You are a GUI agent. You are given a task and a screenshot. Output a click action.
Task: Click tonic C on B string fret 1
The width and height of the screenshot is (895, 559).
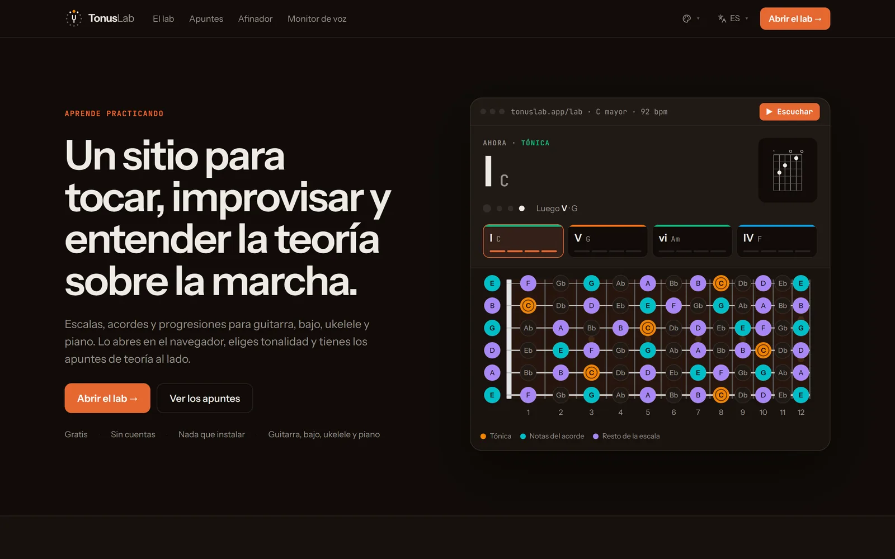click(528, 306)
